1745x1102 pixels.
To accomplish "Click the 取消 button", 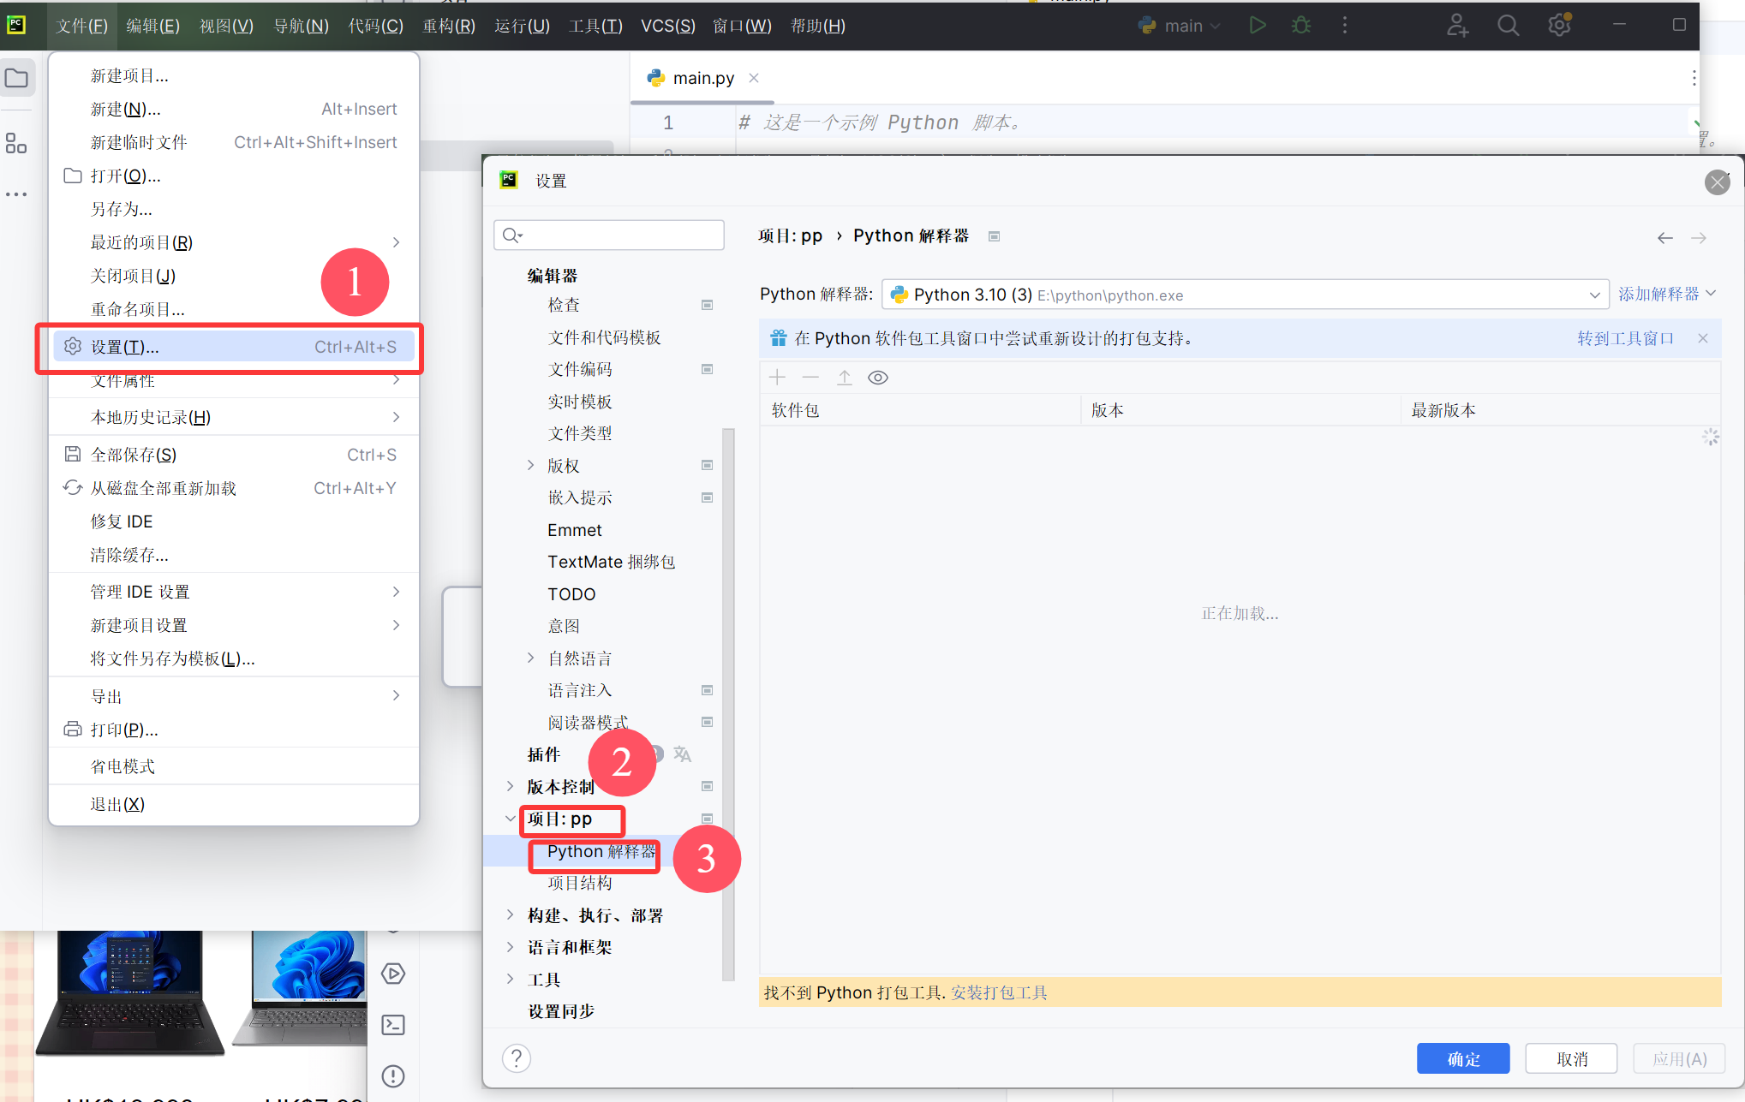I will tap(1572, 1059).
